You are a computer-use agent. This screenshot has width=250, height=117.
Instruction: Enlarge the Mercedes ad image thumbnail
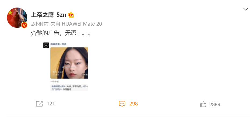tap(65, 67)
